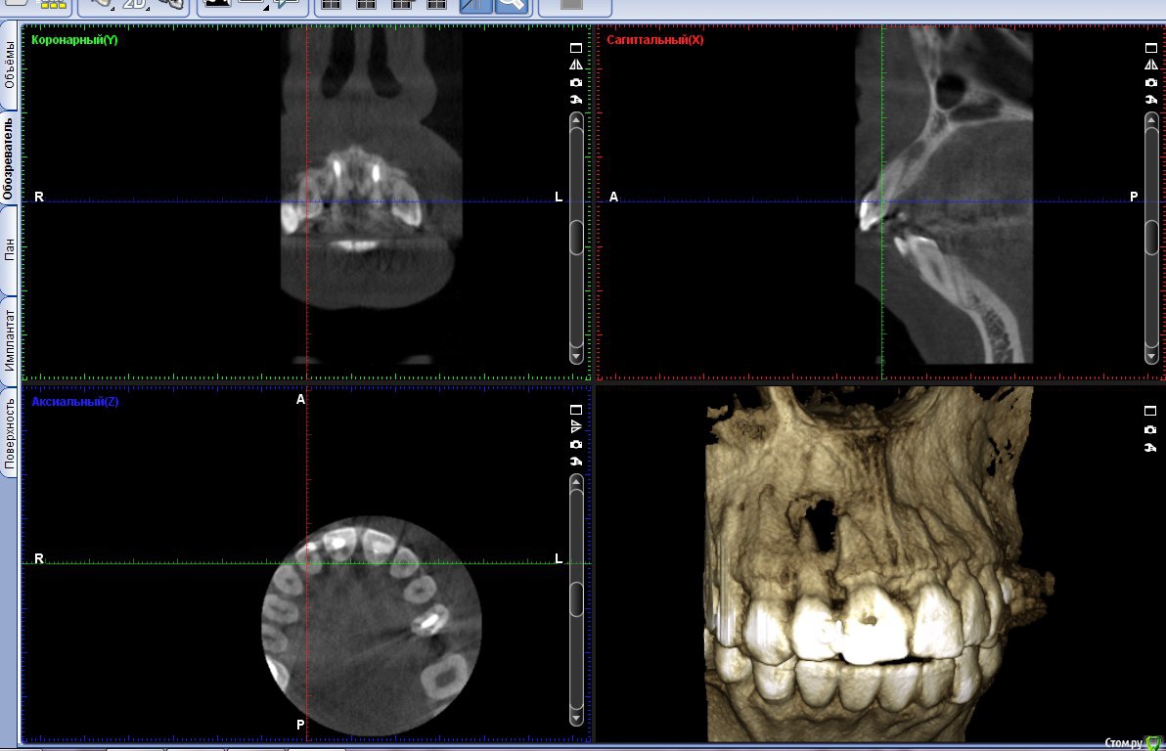
Task: Flip the sagittal view with mirror icon
Action: click(1150, 65)
